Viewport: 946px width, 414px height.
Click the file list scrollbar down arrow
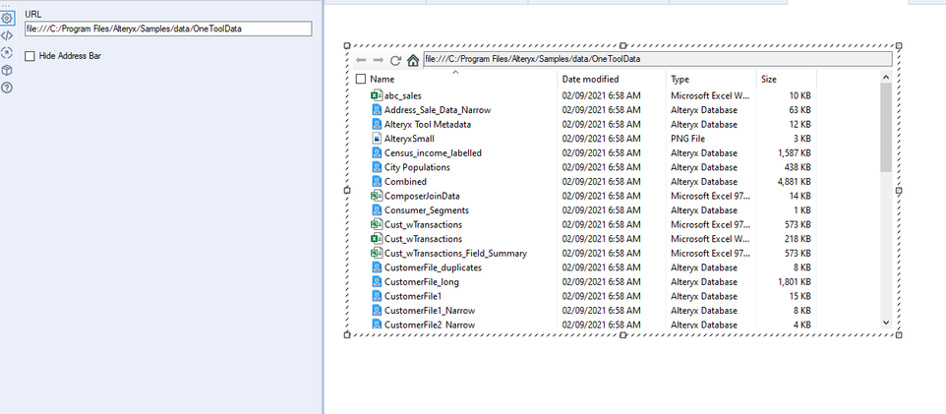886,323
